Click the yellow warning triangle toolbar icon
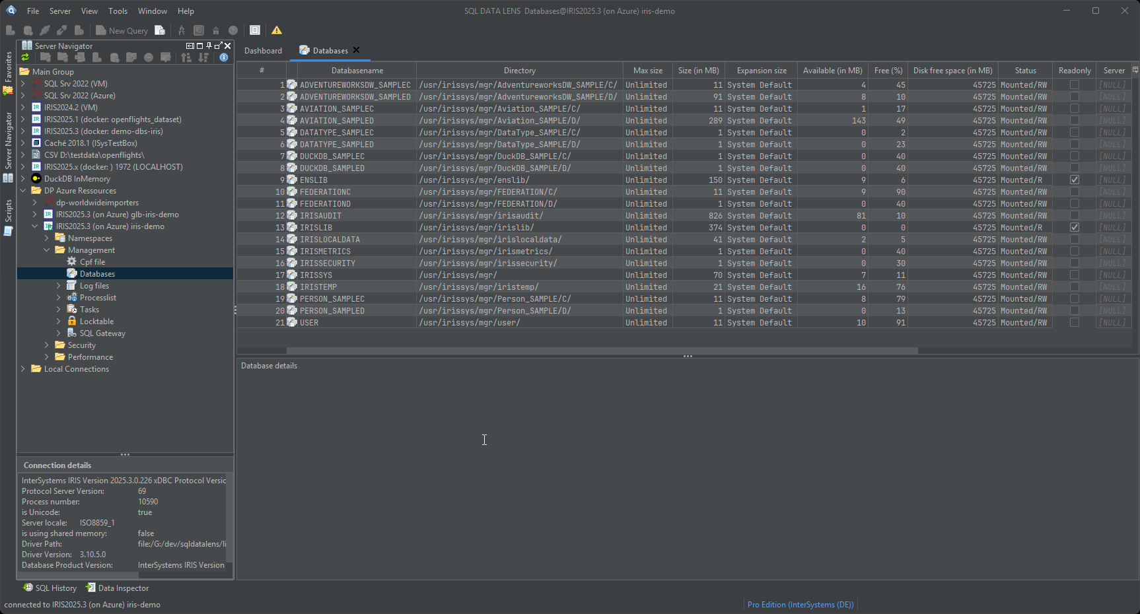1140x614 pixels. coord(277,30)
